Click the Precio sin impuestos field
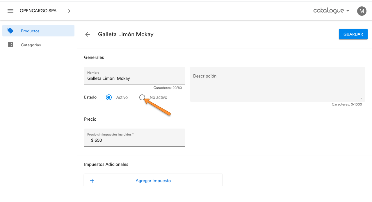 point(134,140)
